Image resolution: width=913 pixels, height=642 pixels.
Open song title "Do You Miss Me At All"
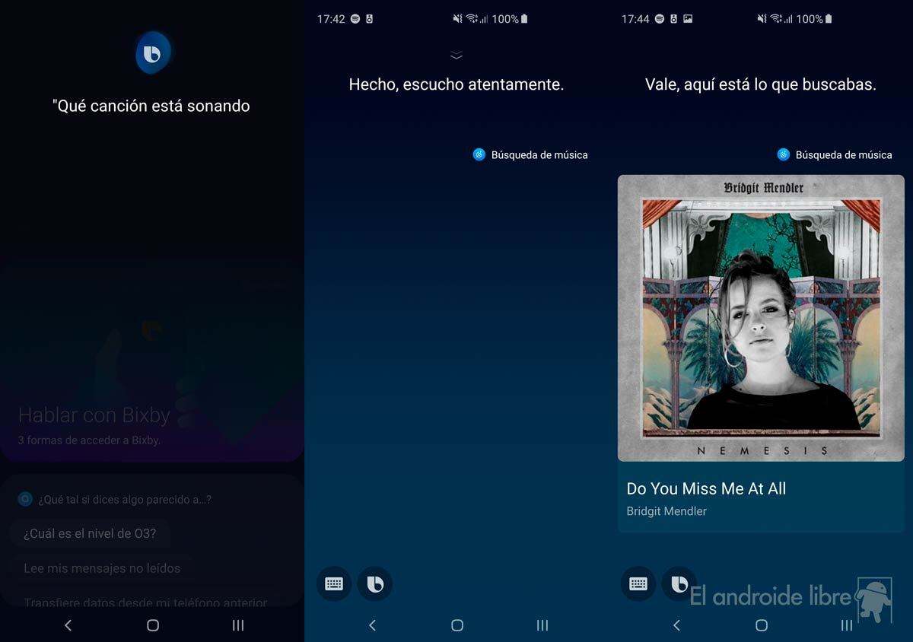tap(706, 489)
